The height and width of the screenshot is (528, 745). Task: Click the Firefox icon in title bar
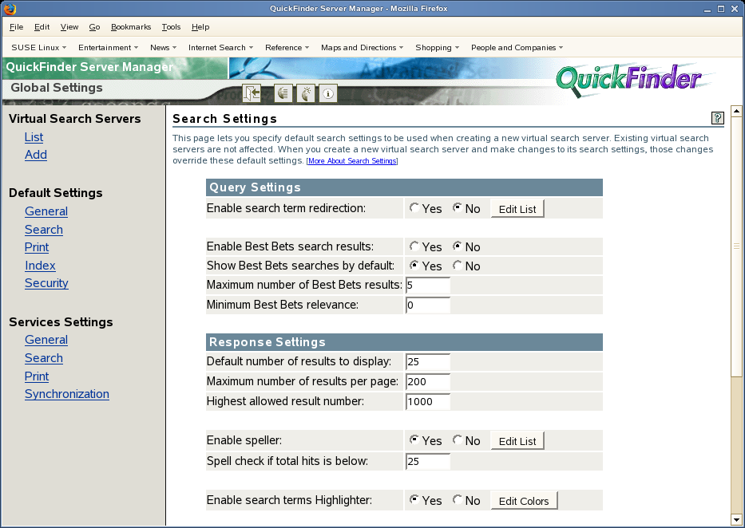point(9,9)
